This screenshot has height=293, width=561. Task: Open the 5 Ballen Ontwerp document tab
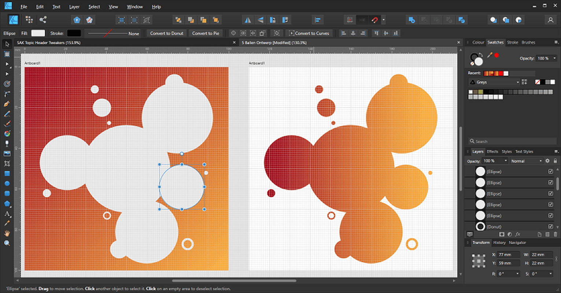(x=274, y=42)
